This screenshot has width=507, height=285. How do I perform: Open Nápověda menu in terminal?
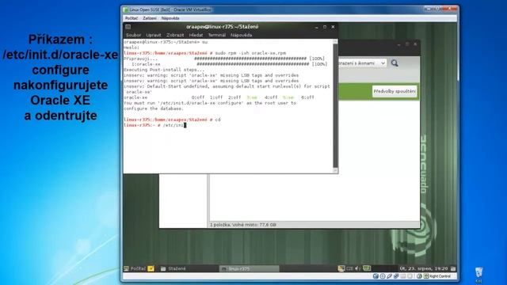[241, 35]
